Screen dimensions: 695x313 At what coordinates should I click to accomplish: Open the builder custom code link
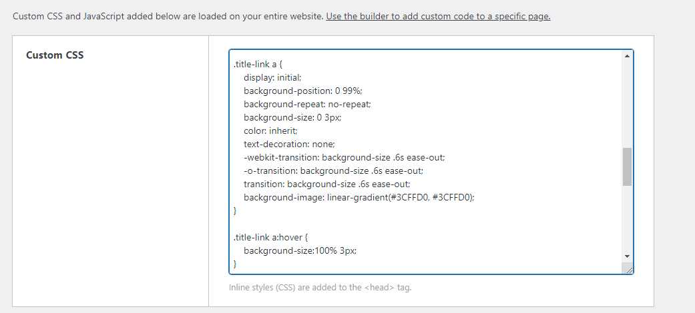[438, 17]
